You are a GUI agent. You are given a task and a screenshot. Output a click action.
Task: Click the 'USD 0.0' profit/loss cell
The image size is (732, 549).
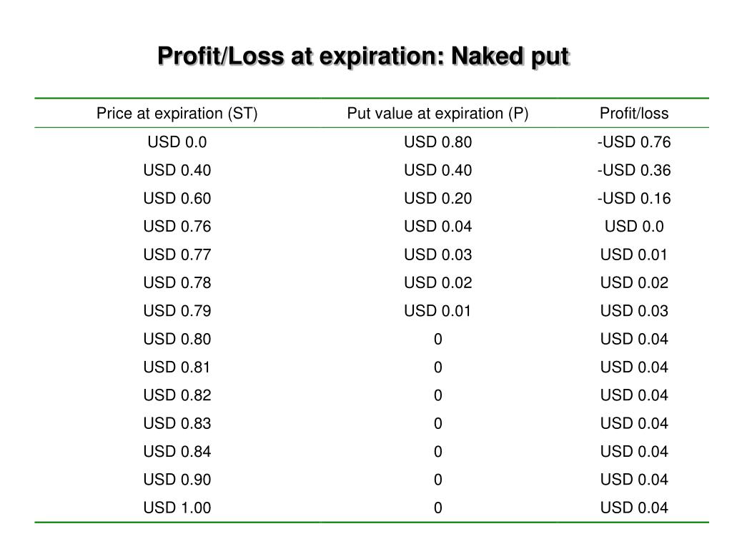[634, 227]
